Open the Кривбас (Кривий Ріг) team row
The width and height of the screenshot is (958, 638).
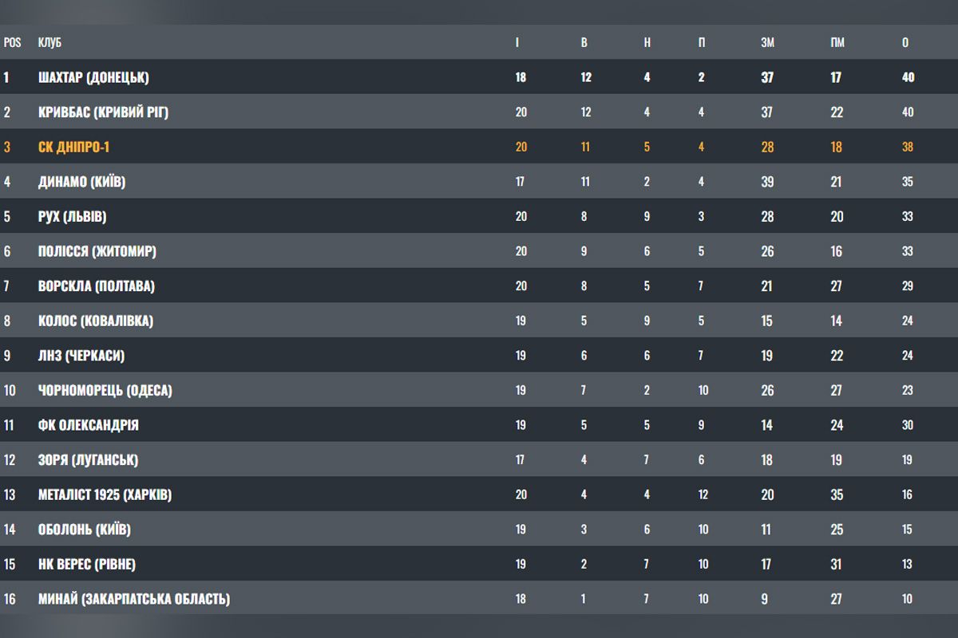(x=103, y=112)
